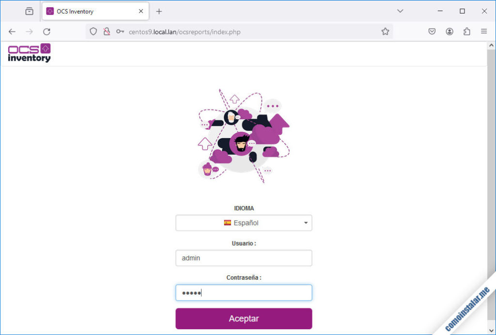Reload the current page

click(x=47, y=32)
